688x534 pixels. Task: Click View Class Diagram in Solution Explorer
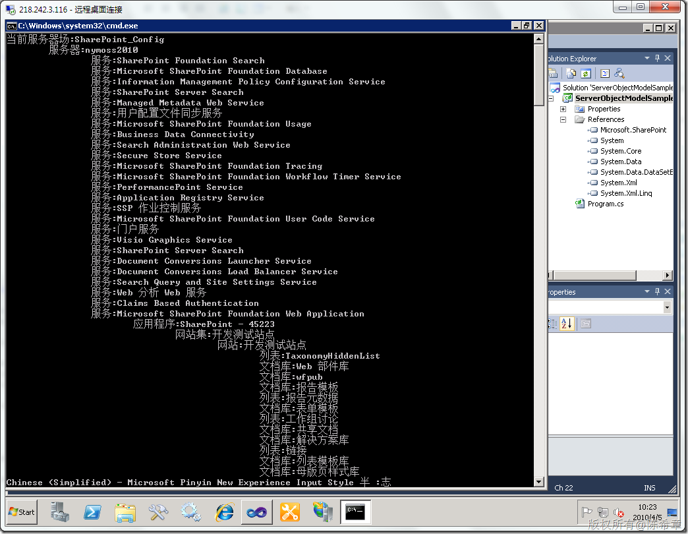coord(619,73)
